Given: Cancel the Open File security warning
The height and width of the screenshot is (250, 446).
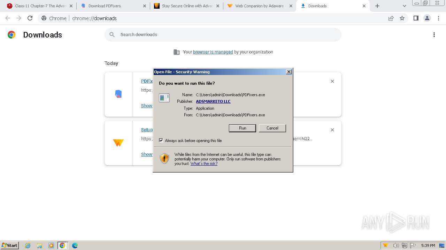Looking at the screenshot, I should (x=272, y=128).
